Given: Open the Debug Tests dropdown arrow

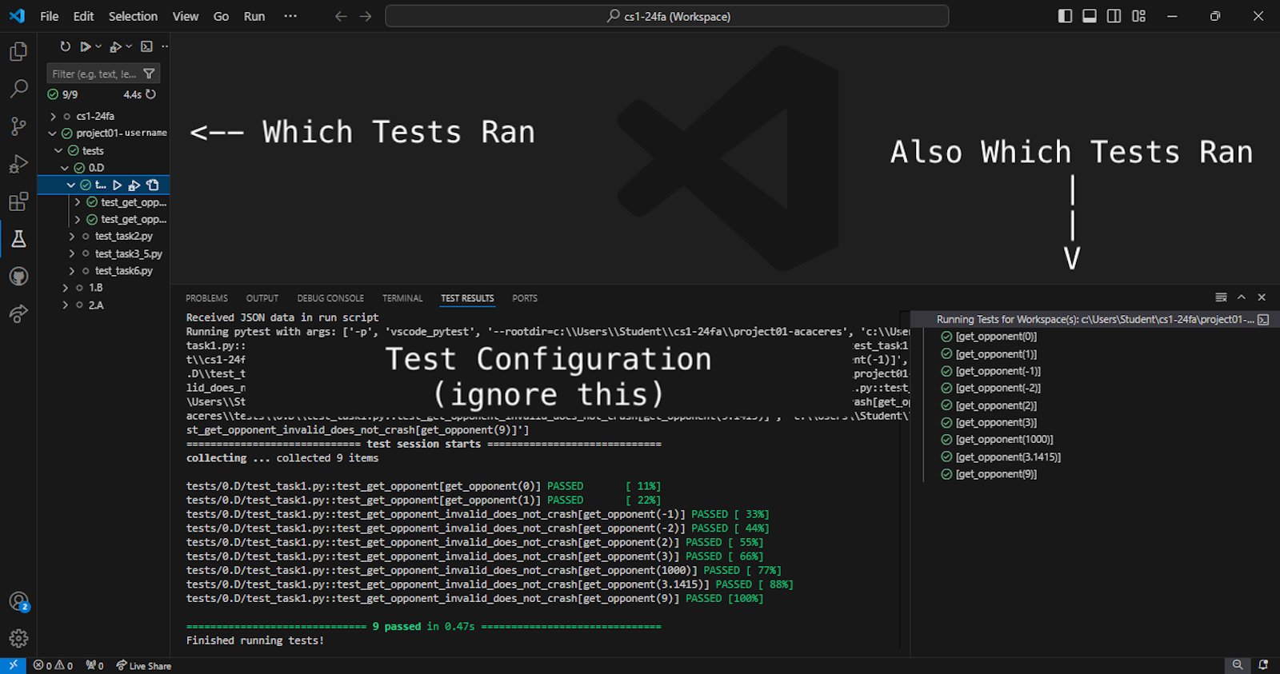Looking at the screenshot, I should pos(129,47).
